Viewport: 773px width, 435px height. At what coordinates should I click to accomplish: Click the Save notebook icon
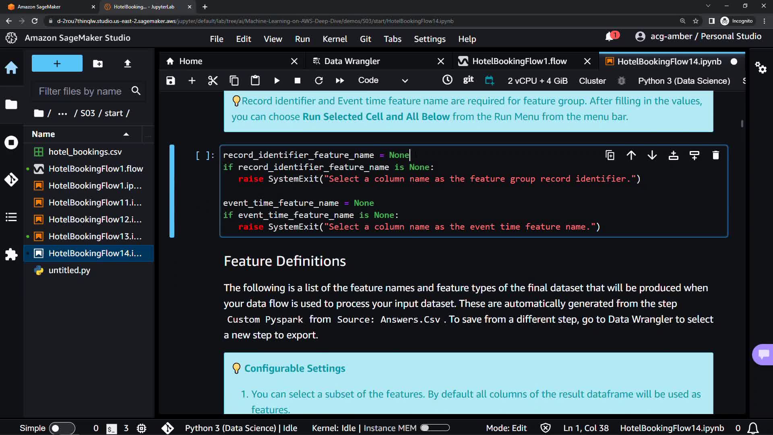(x=171, y=81)
